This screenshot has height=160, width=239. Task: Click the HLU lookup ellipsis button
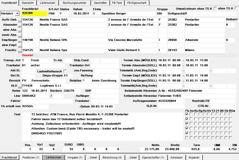coord(20,86)
